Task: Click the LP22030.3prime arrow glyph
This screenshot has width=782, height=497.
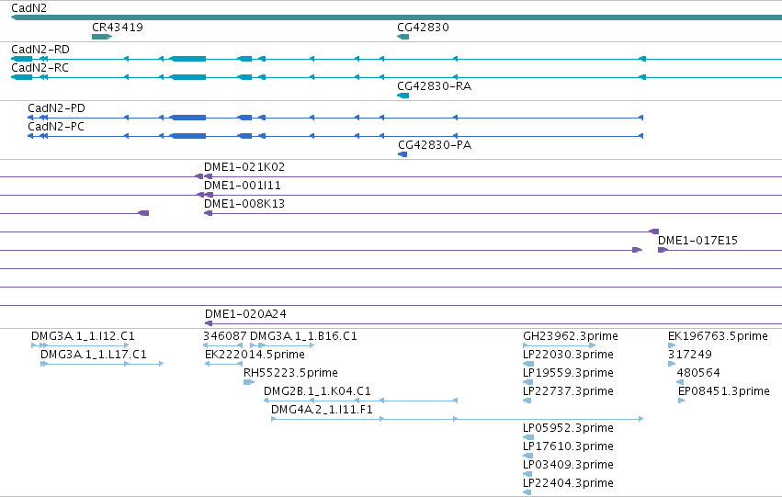Action: 528,364
